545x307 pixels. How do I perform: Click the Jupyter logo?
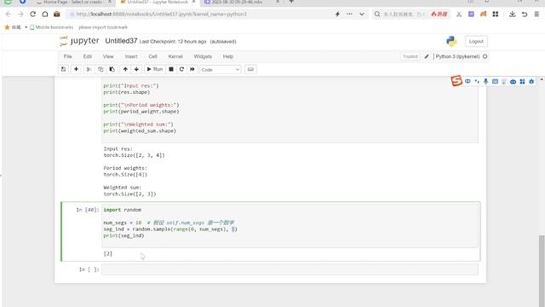click(79, 41)
